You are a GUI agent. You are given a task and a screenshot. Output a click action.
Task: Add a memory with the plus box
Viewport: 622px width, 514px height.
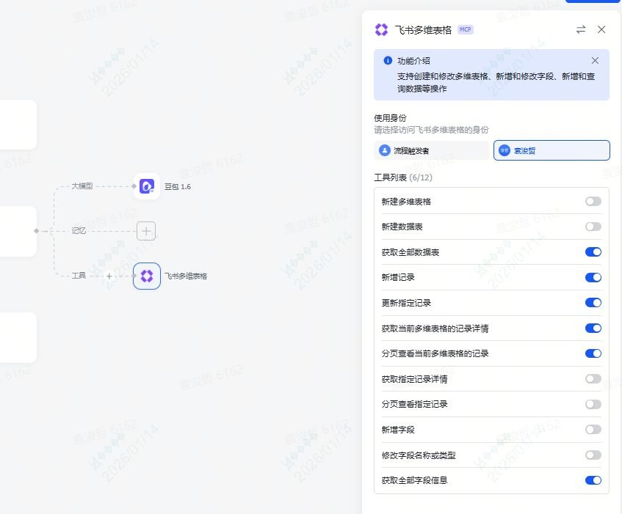click(146, 231)
